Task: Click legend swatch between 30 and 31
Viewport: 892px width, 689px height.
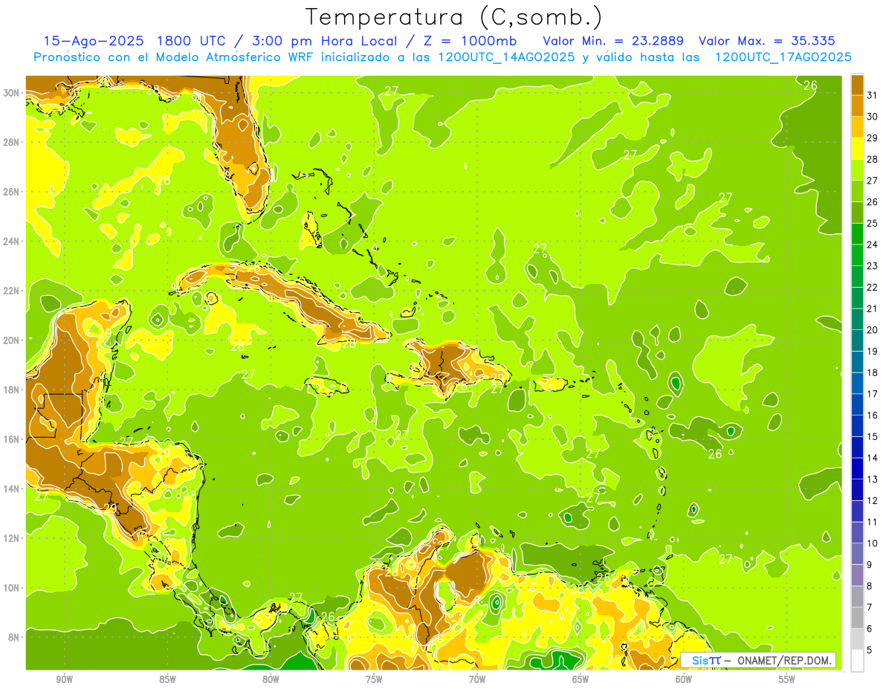Action: coord(857,106)
